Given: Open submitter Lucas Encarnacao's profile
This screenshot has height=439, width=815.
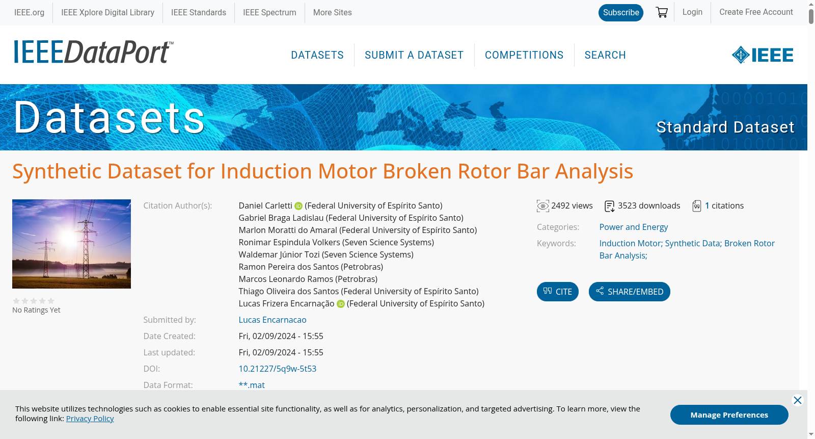Looking at the screenshot, I should (x=273, y=320).
